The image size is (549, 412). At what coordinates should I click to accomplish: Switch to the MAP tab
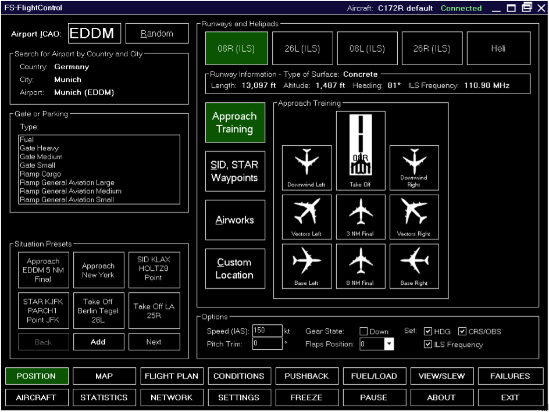105,377
